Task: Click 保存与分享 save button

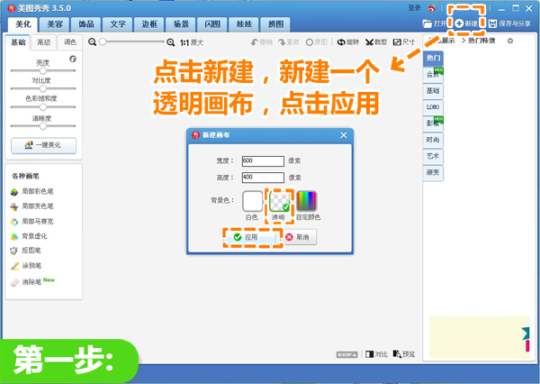Action: [x=510, y=23]
